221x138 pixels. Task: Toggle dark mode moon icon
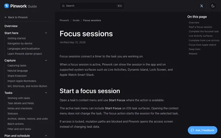coord(213,6)
